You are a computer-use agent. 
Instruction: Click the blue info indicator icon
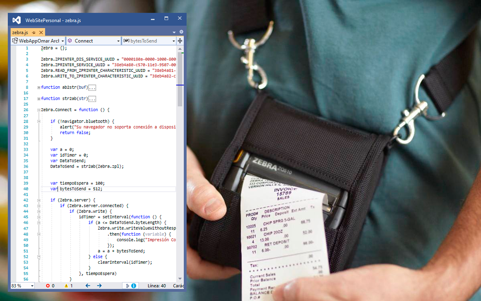134,286
